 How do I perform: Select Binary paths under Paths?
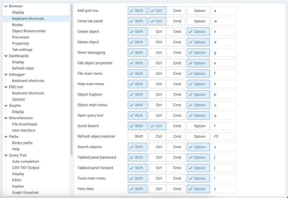[22, 143]
